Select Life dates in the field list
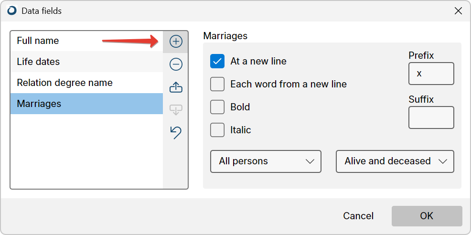The height and width of the screenshot is (235, 471). (x=86, y=62)
